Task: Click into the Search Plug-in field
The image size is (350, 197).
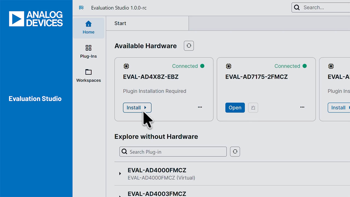Action: 173,152
